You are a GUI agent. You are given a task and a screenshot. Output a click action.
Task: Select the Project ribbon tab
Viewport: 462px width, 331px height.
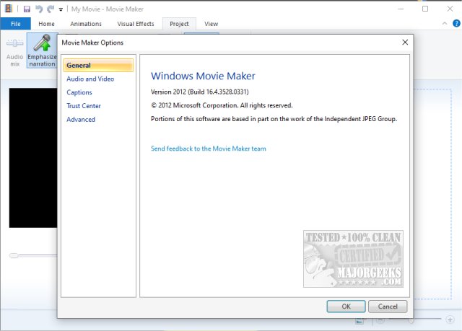[x=179, y=24]
